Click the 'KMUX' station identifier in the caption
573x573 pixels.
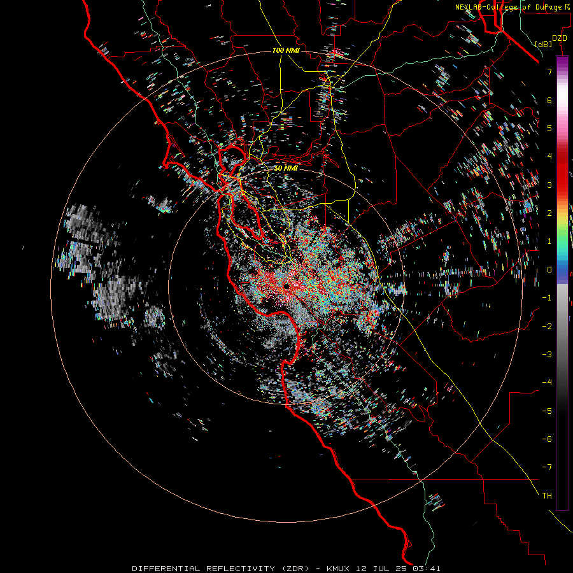tap(338, 569)
